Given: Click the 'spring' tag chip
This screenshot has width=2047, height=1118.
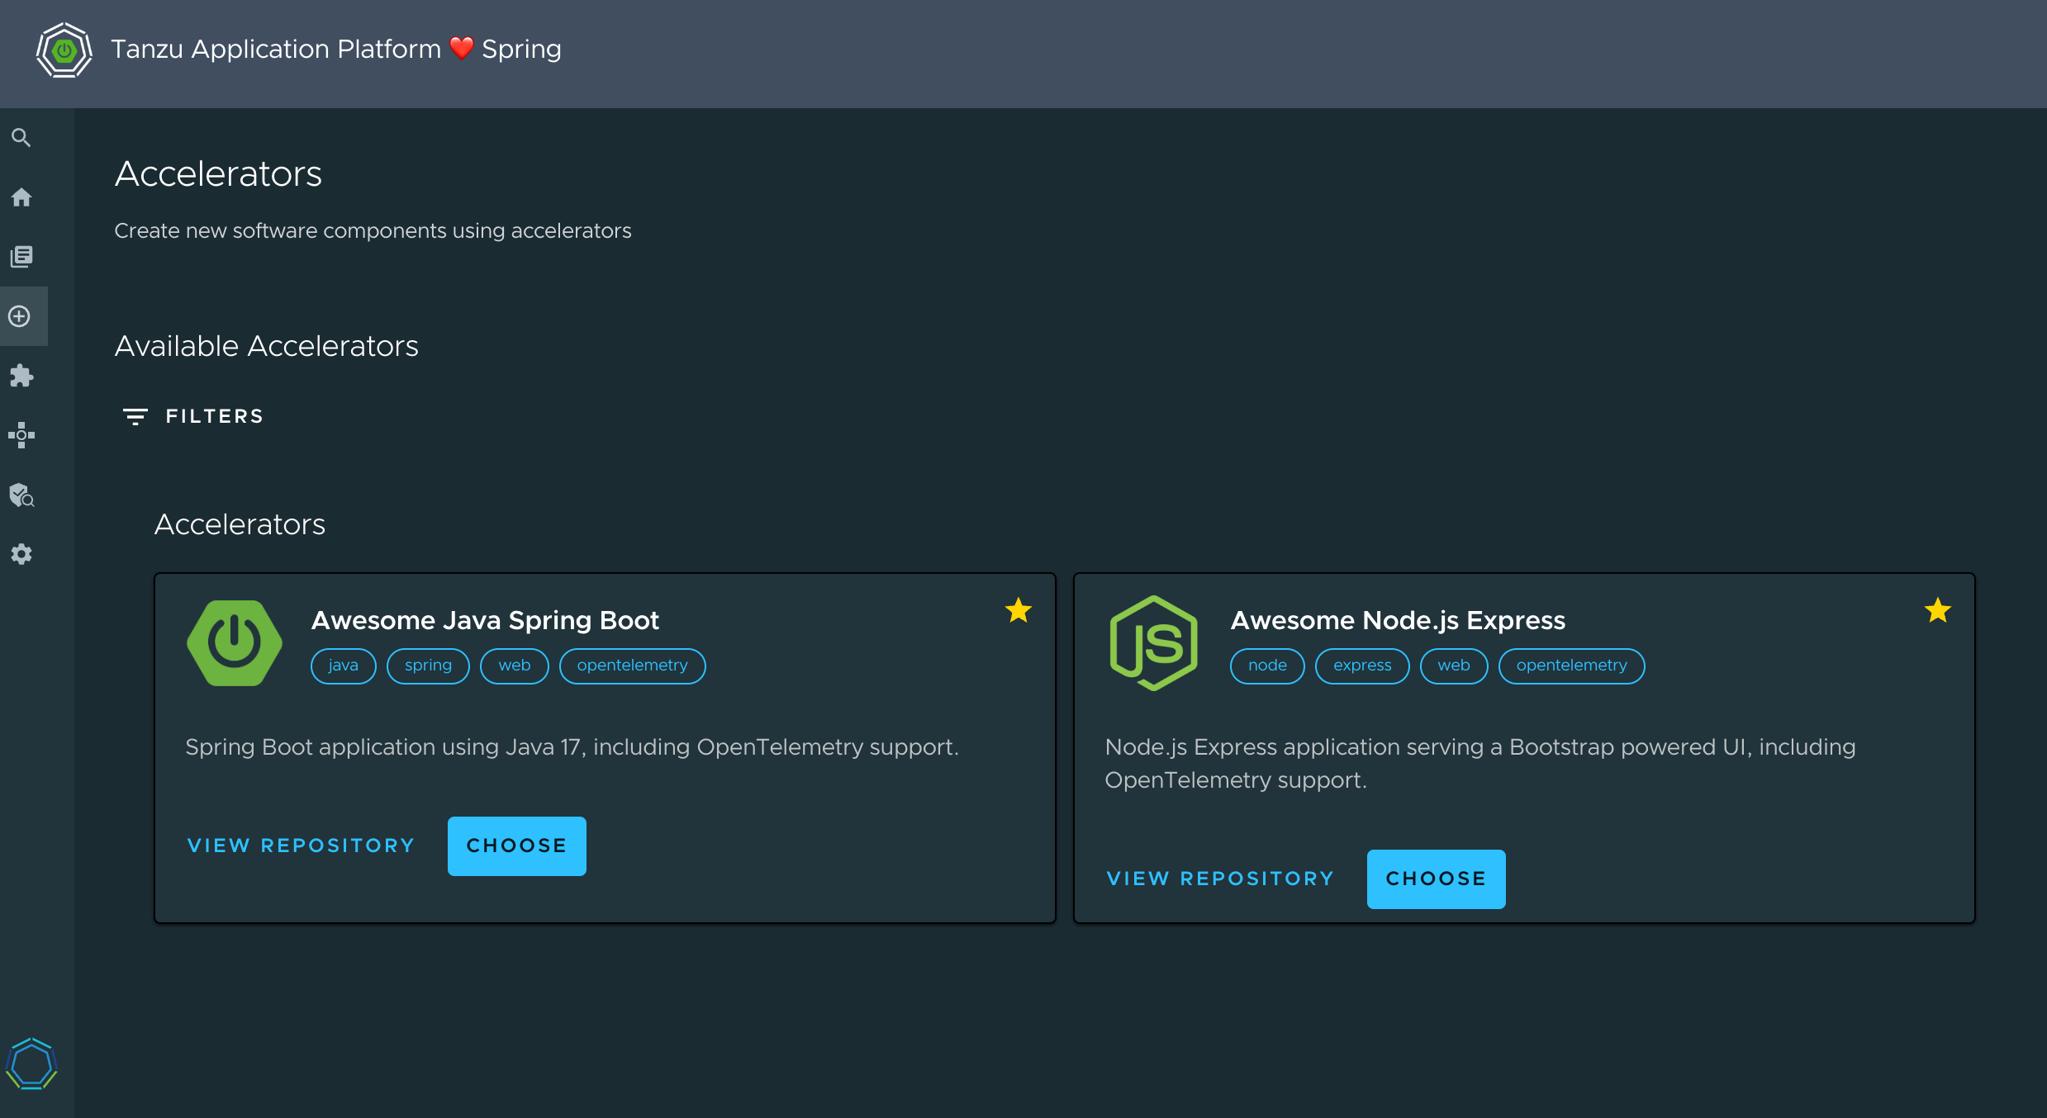Looking at the screenshot, I should click(428, 666).
